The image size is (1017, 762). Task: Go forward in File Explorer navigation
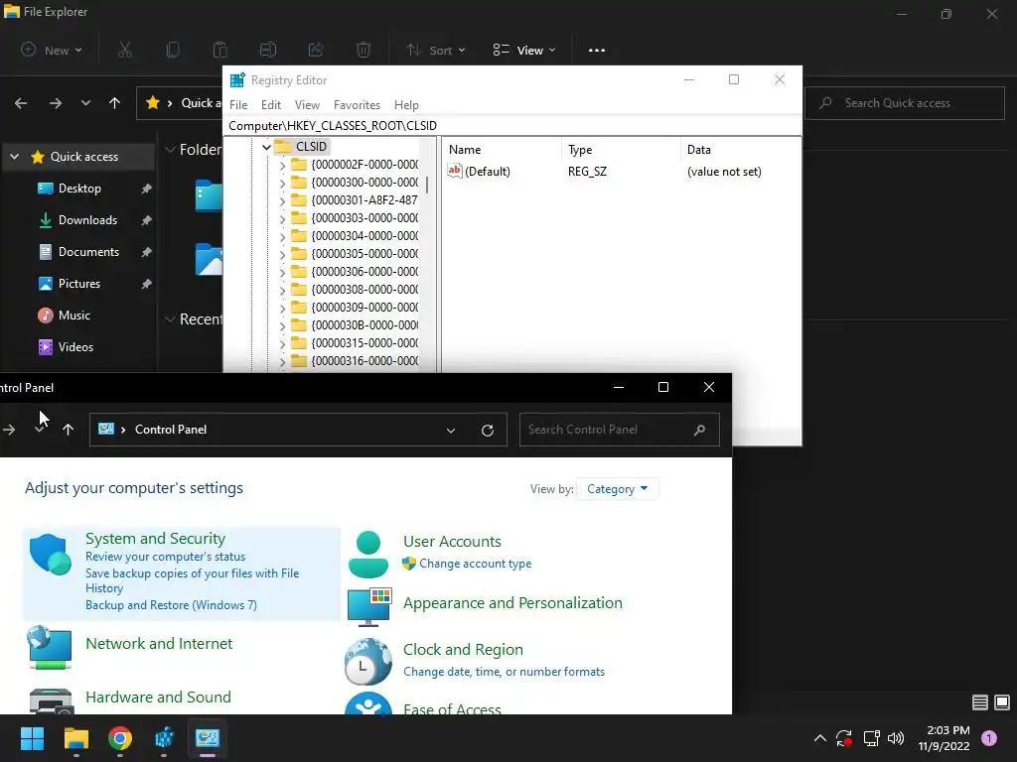pos(56,103)
